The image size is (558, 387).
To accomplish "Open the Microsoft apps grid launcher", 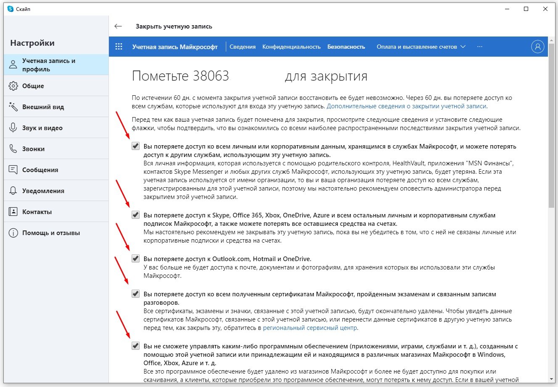I will 119,47.
